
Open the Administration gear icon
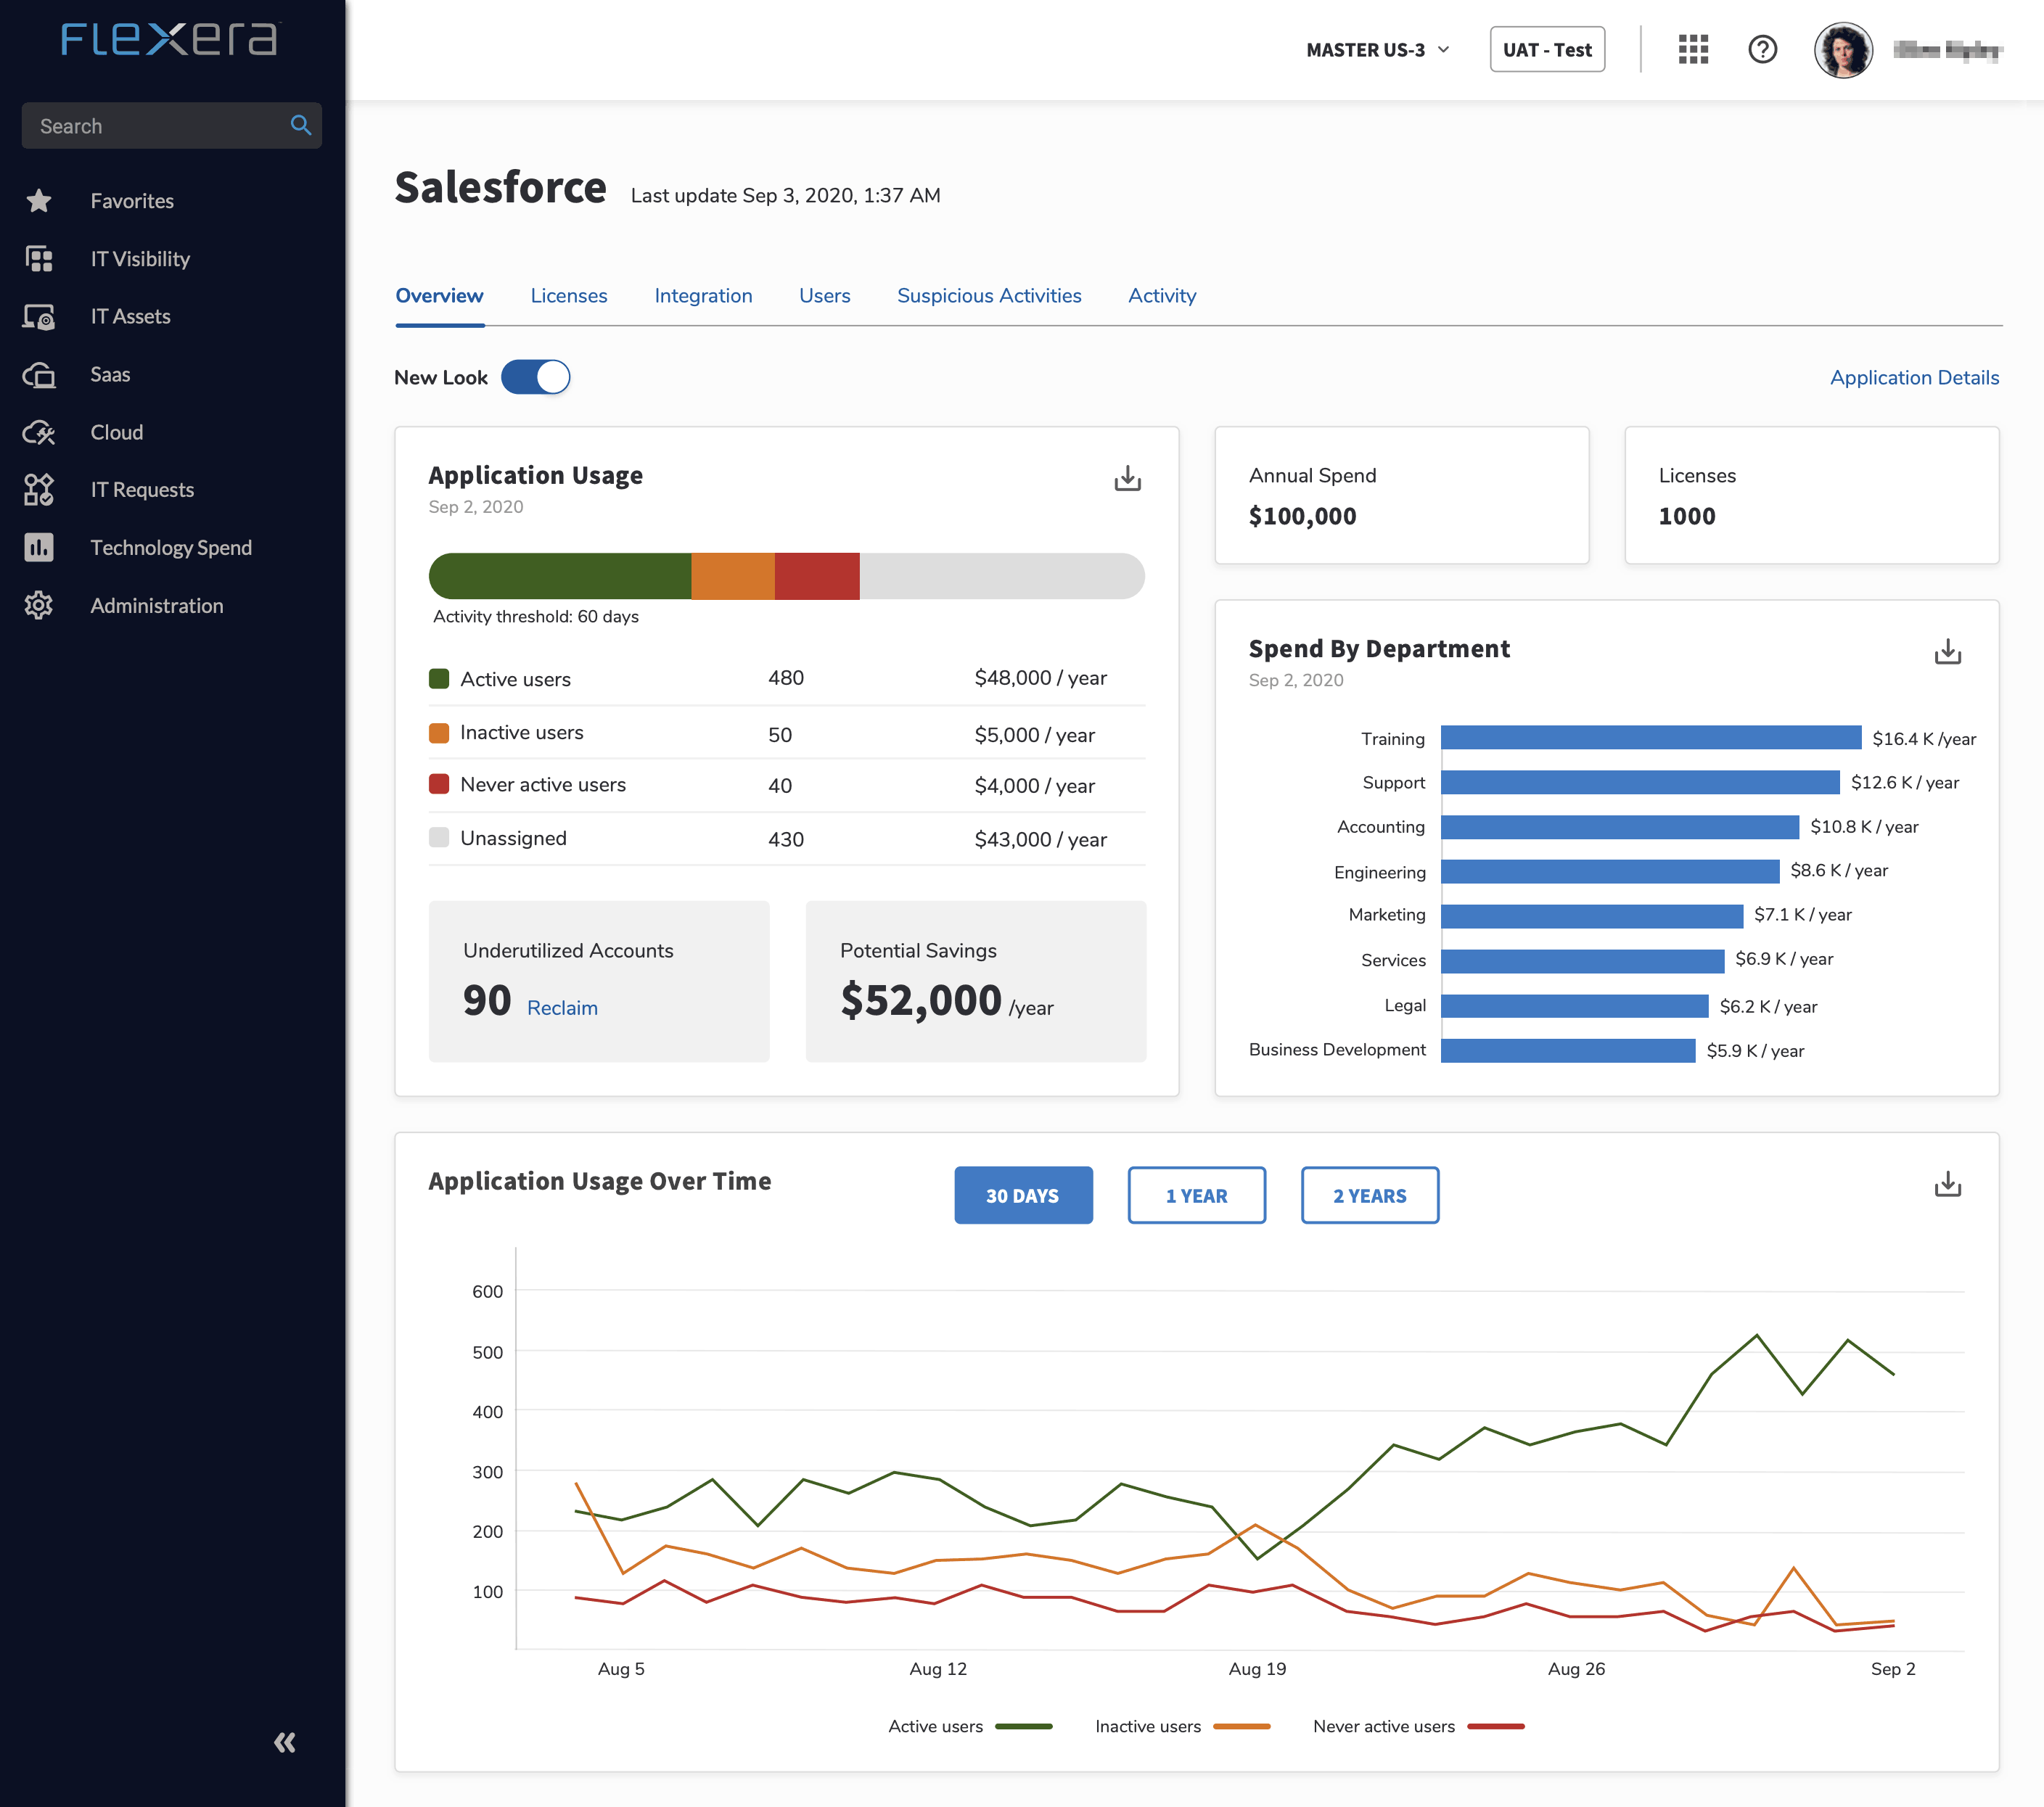pyautogui.click(x=39, y=605)
